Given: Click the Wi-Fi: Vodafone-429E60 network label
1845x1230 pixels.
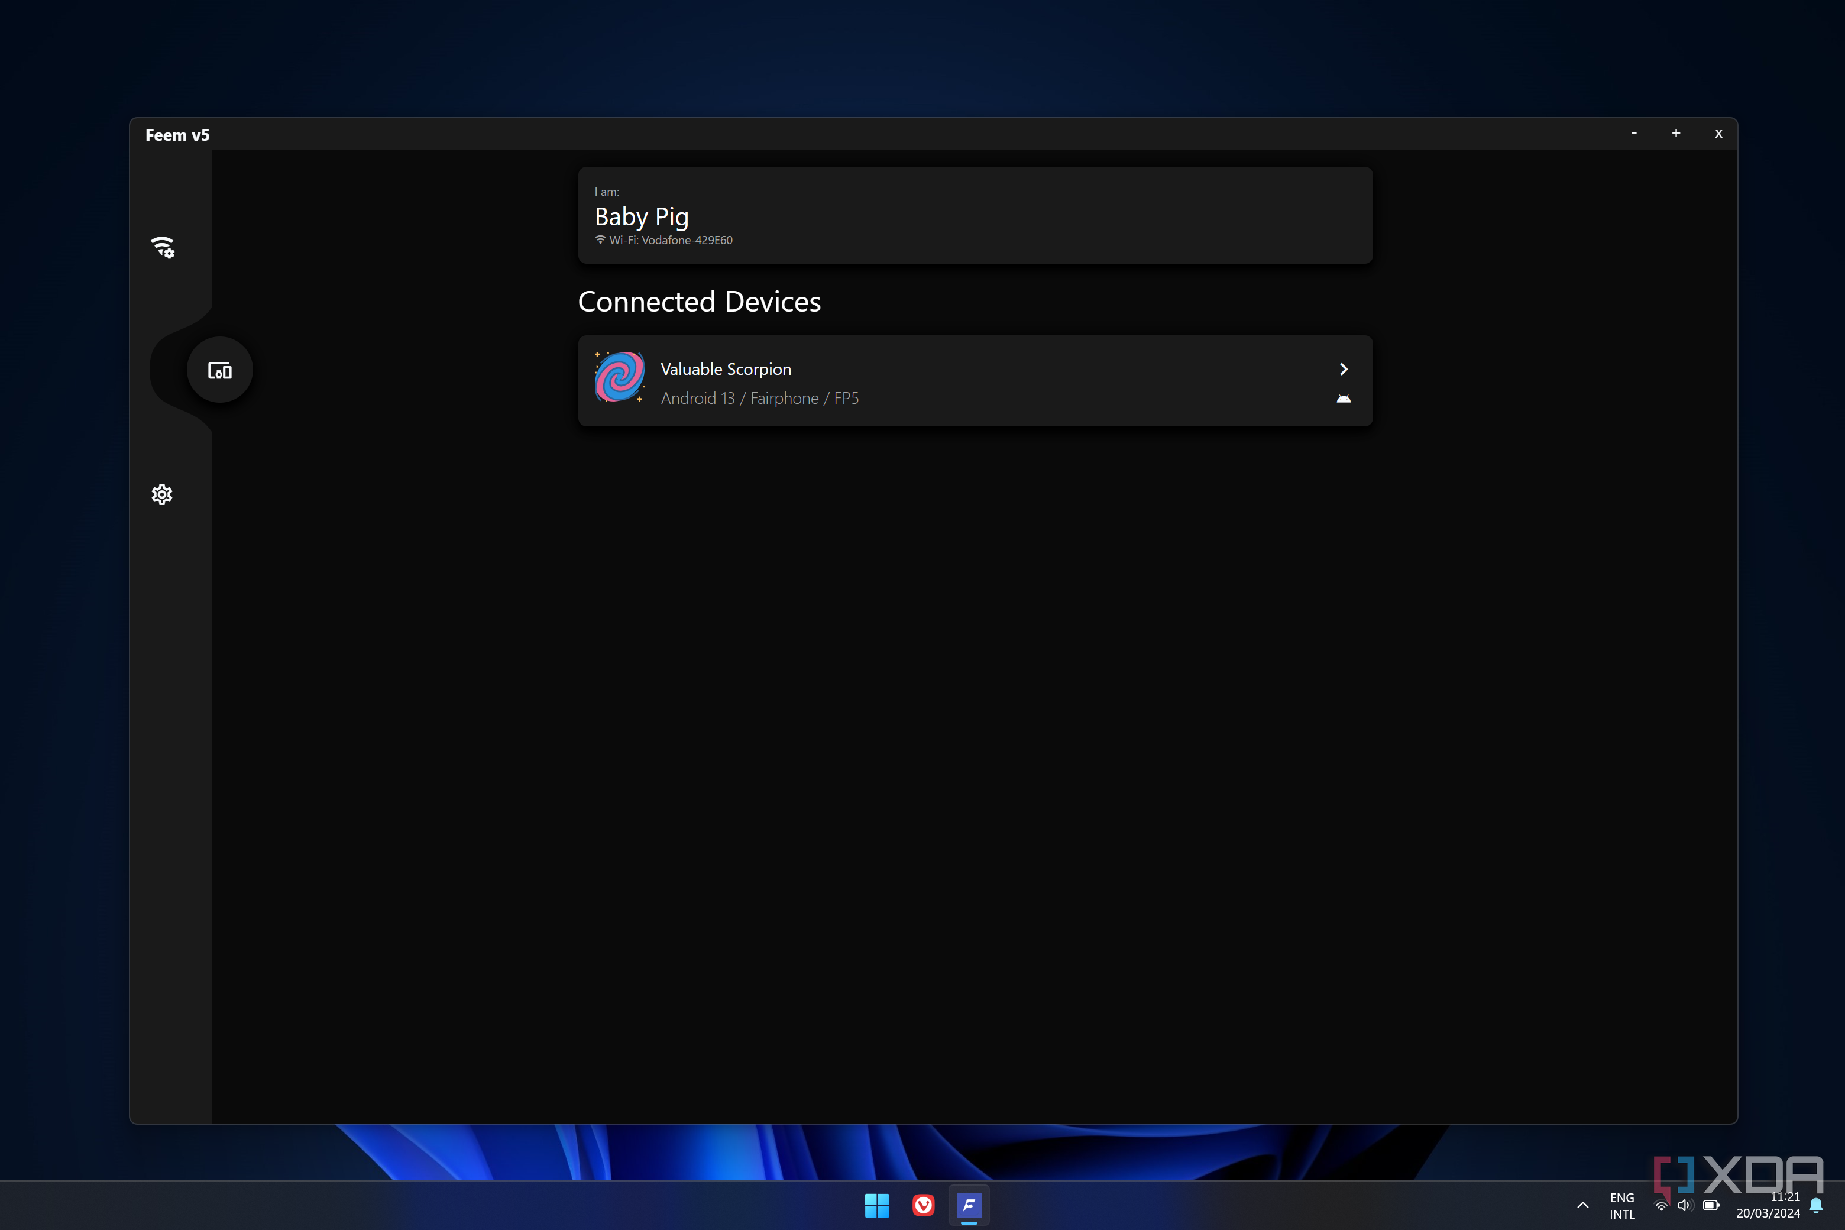Looking at the screenshot, I should click(671, 240).
